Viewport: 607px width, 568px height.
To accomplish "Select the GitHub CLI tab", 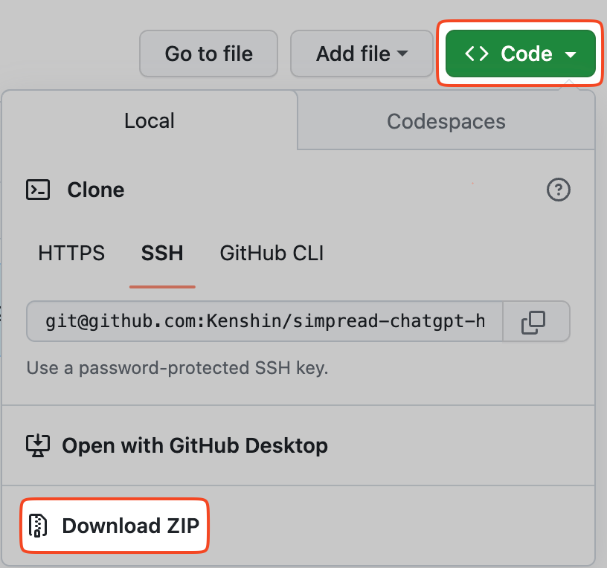I will coord(271,253).
